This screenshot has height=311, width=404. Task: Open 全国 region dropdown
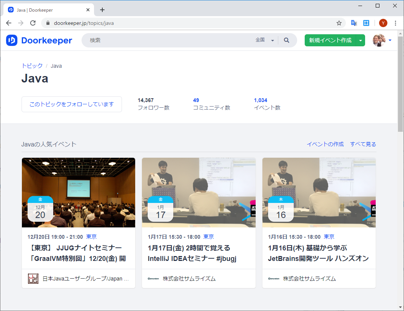(265, 40)
